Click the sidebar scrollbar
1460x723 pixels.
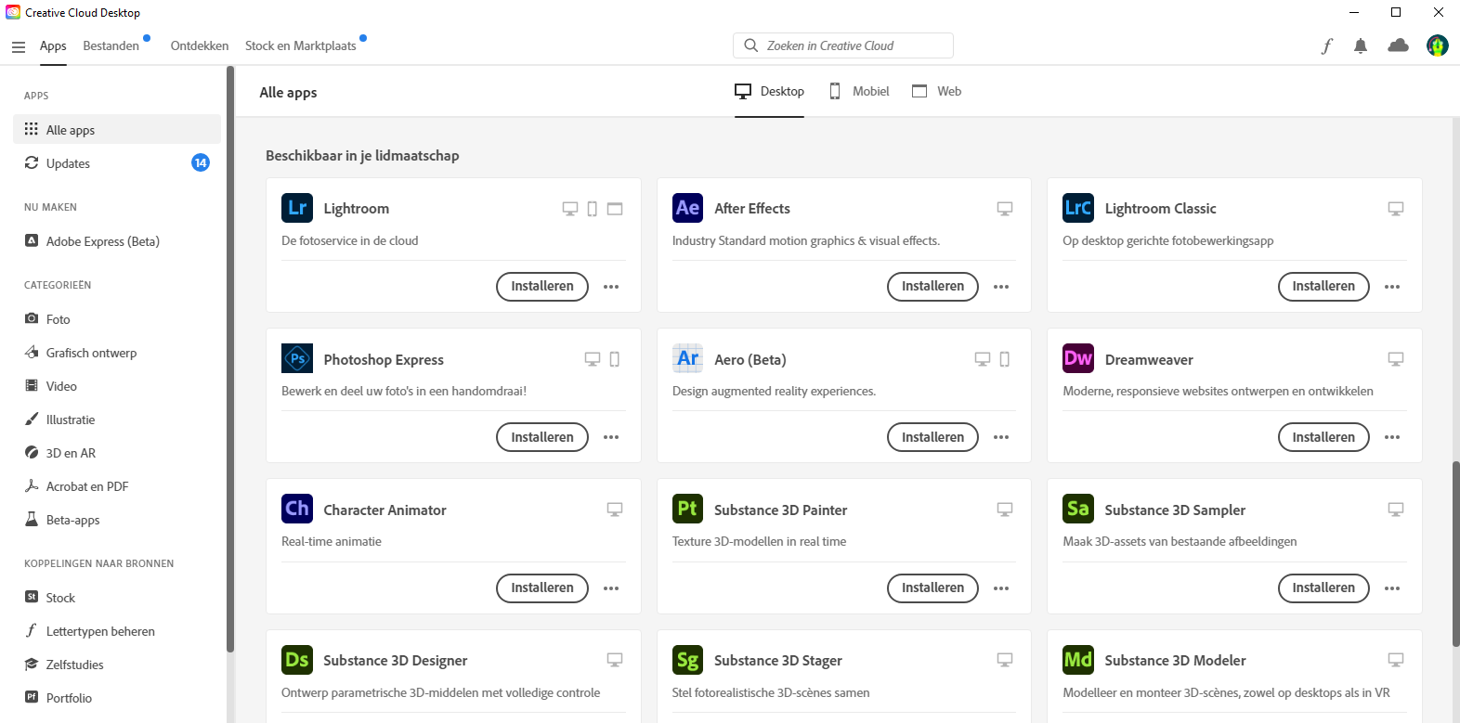(x=230, y=359)
